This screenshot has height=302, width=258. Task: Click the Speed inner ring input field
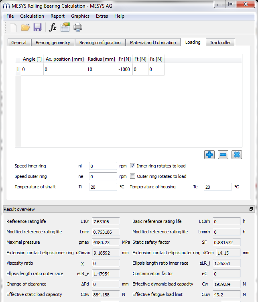tap(103, 166)
